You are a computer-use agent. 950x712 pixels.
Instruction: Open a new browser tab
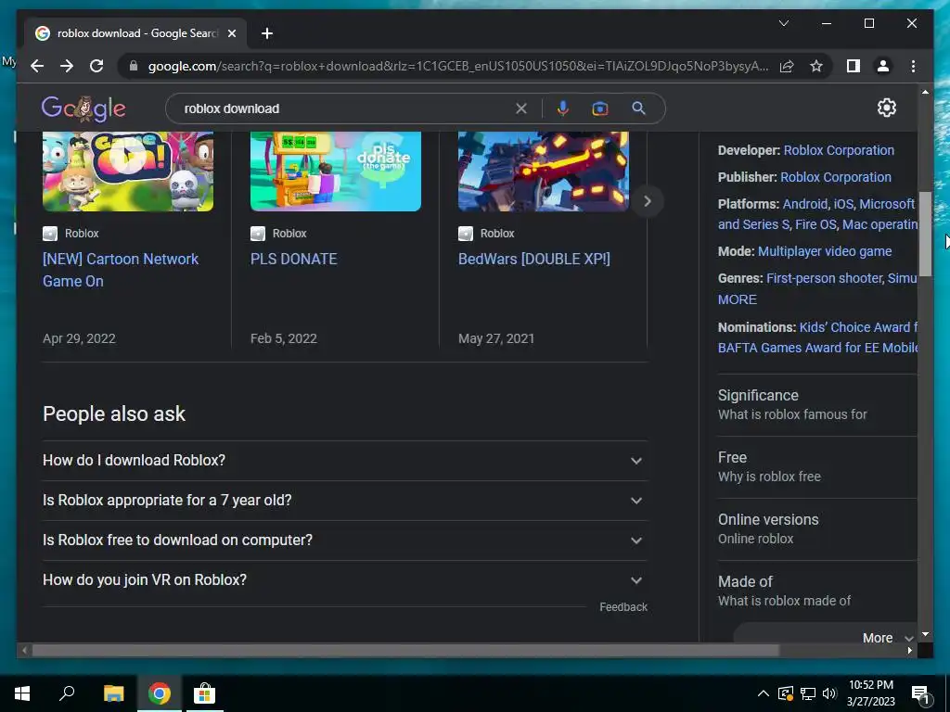tap(266, 33)
